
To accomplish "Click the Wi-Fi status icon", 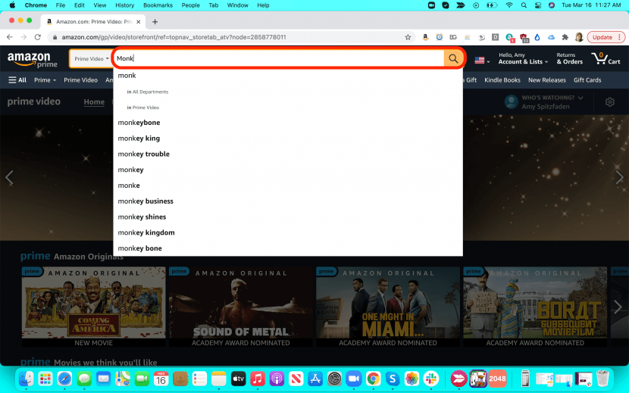I will [x=509, y=5].
